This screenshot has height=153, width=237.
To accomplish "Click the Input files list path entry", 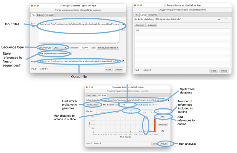I will point(79,24).
